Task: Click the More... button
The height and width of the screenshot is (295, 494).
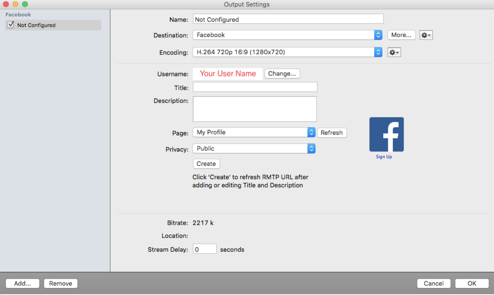Action: point(402,35)
